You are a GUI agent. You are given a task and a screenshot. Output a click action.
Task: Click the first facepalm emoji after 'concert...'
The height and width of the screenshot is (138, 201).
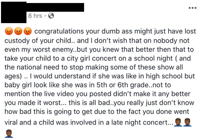tap(178, 123)
